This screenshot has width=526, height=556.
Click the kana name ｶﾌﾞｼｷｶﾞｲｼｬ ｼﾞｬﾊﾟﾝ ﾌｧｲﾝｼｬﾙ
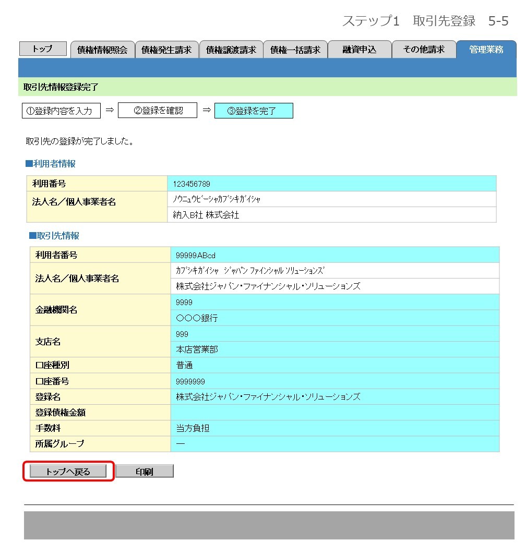[x=250, y=271]
